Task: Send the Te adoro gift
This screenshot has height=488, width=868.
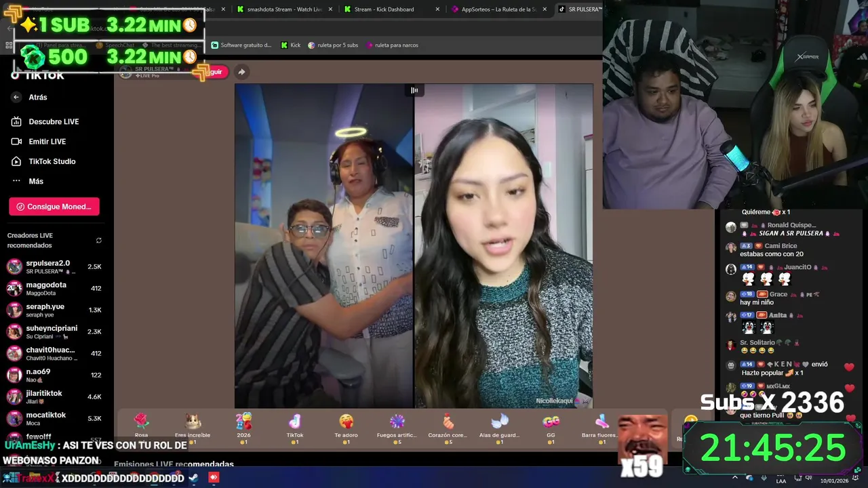Action: point(346,427)
